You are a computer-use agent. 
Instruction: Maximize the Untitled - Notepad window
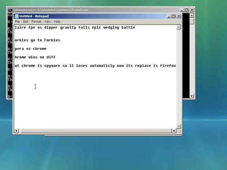pos(174,16)
